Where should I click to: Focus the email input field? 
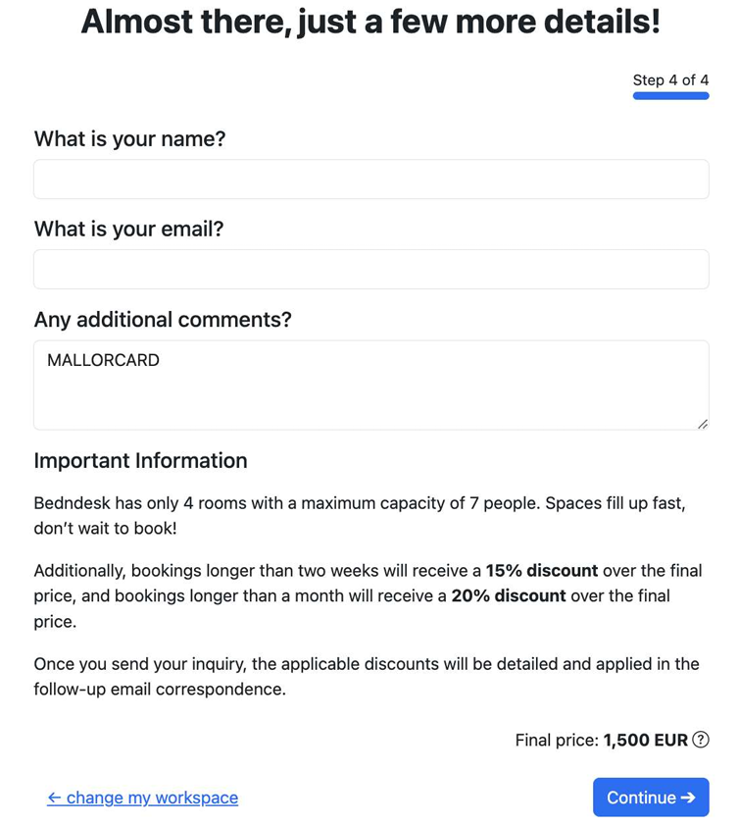pyautogui.click(x=370, y=269)
